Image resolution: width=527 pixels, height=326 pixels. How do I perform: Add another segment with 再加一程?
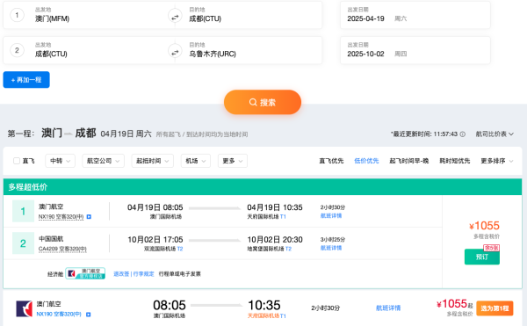pos(26,80)
